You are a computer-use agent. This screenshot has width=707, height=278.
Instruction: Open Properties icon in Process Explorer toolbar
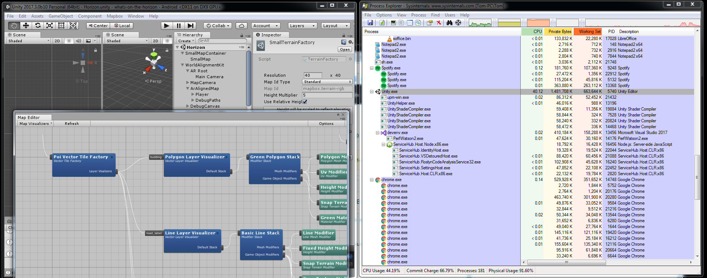pyautogui.click(x=429, y=23)
